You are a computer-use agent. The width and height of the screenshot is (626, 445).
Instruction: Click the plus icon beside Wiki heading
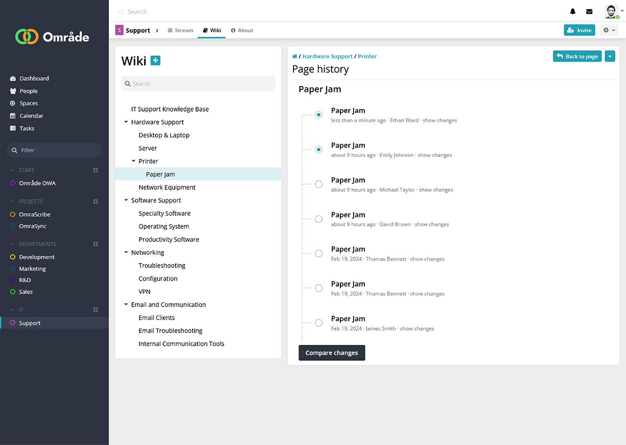[156, 61]
